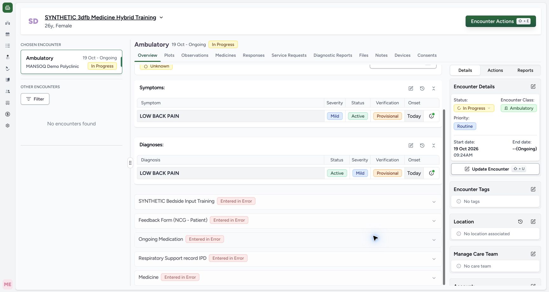The width and height of the screenshot is (549, 292).
Task: Open the billing dollar icon in sidebar
Action: (x=8, y=114)
